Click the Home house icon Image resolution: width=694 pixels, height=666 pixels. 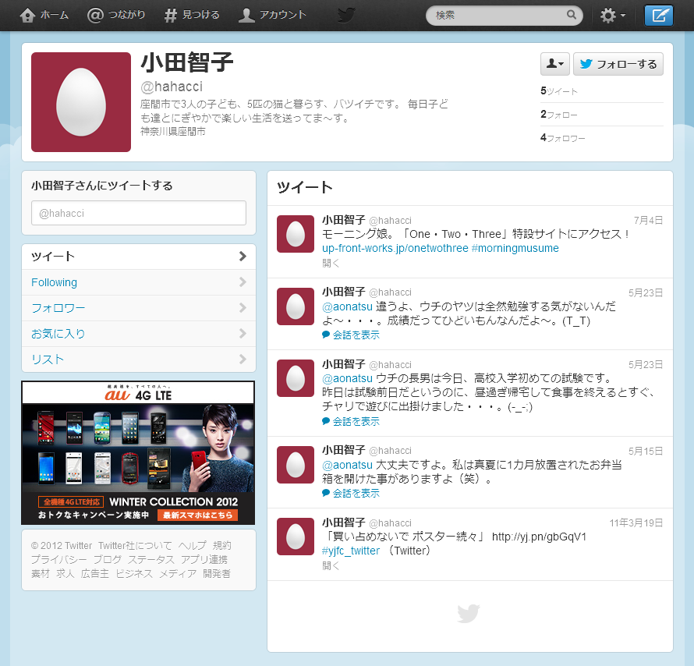coord(27,15)
